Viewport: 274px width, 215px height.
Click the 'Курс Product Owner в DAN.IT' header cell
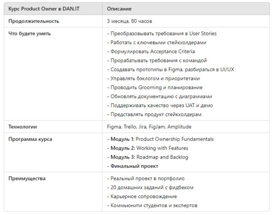53,9
